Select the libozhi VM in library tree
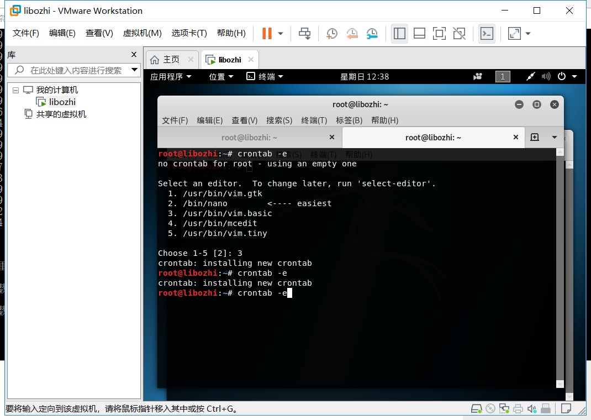Screen dimensions: 591x420 click(x=62, y=102)
